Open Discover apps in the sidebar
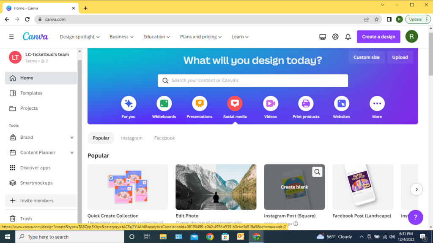433x243 pixels. click(x=41, y=167)
